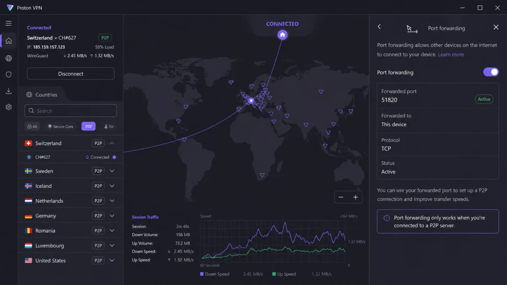Expand the Germany server list
Viewport: 507px width, 285px height.
(112, 216)
